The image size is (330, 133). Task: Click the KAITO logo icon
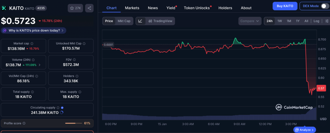[x=4, y=8]
